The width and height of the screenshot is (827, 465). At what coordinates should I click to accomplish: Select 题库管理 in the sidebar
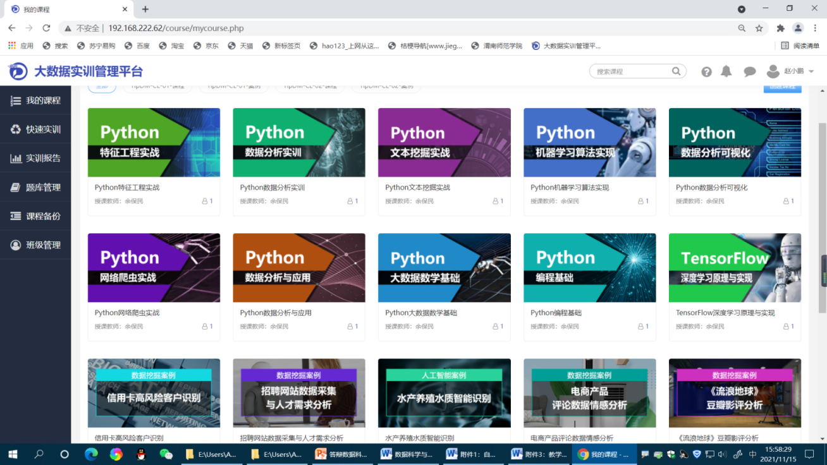pyautogui.click(x=36, y=188)
